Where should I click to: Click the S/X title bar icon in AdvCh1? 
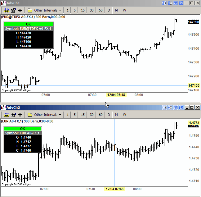(164, 3)
